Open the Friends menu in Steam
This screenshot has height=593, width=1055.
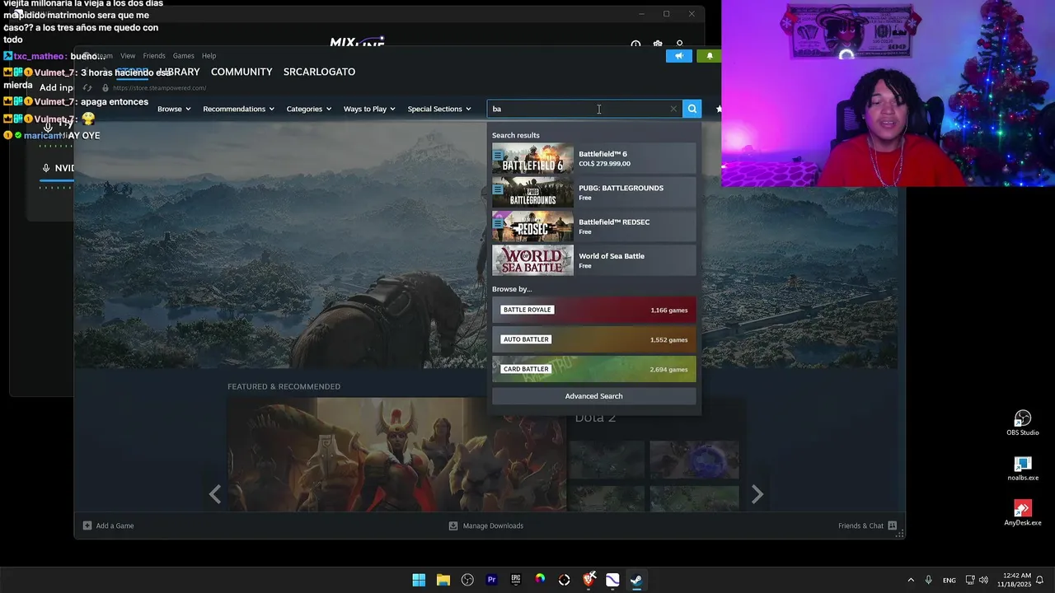[x=154, y=56]
